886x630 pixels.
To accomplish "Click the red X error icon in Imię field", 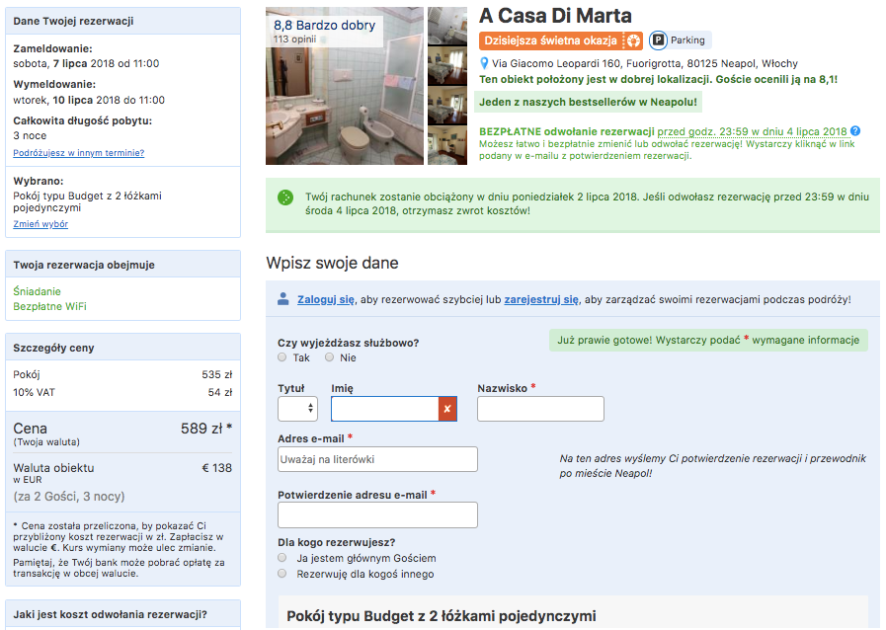I will [x=447, y=409].
